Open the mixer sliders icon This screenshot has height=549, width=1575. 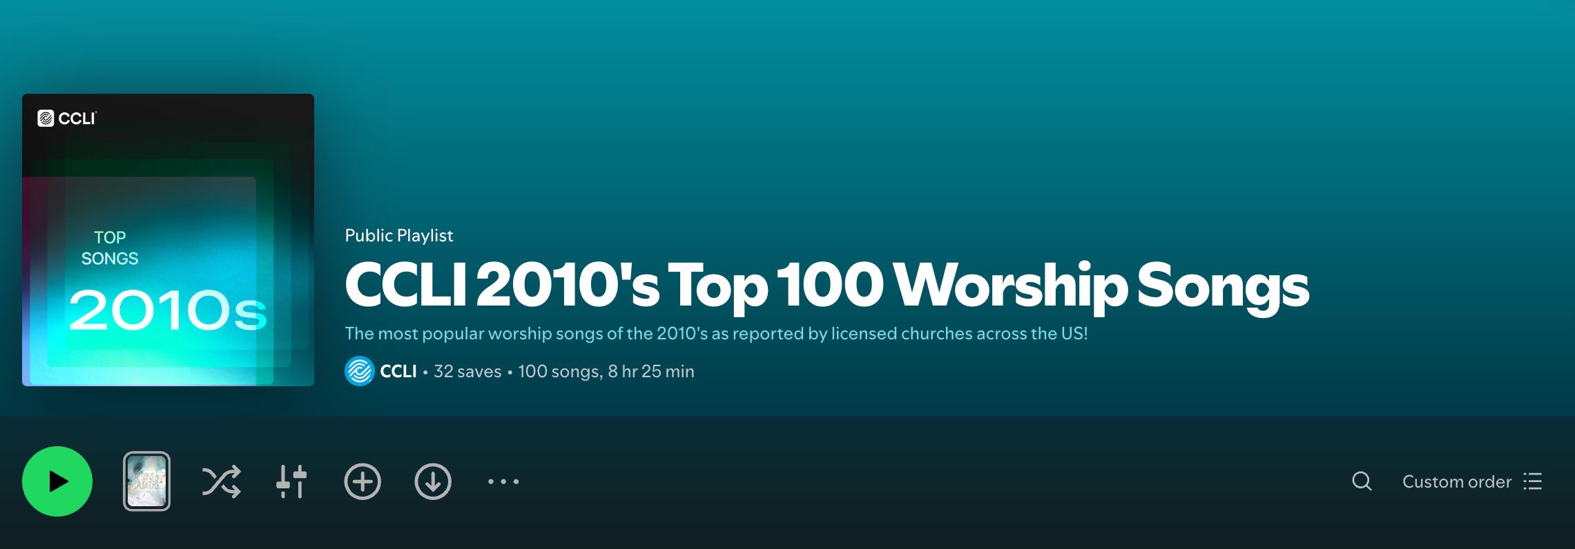coord(291,481)
